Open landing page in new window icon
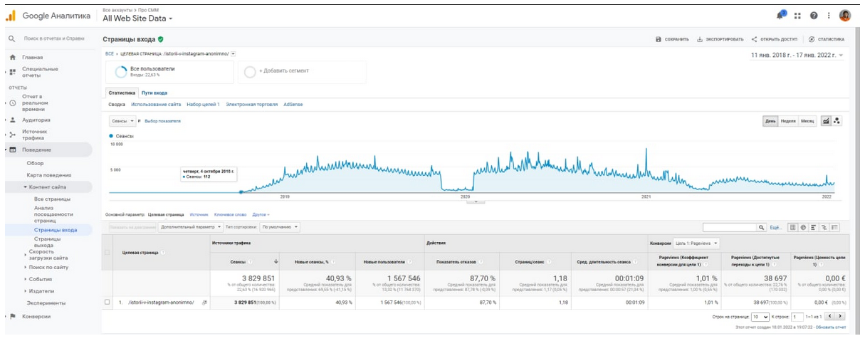 pyautogui.click(x=204, y=303)
